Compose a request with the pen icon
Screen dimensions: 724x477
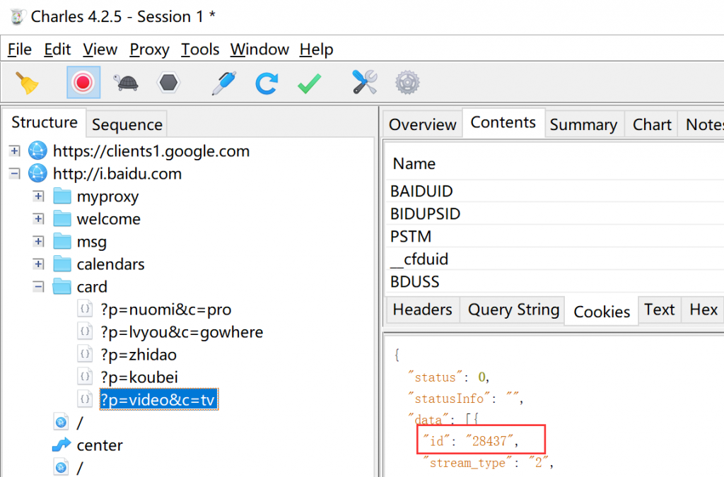(x=224, y=83)
